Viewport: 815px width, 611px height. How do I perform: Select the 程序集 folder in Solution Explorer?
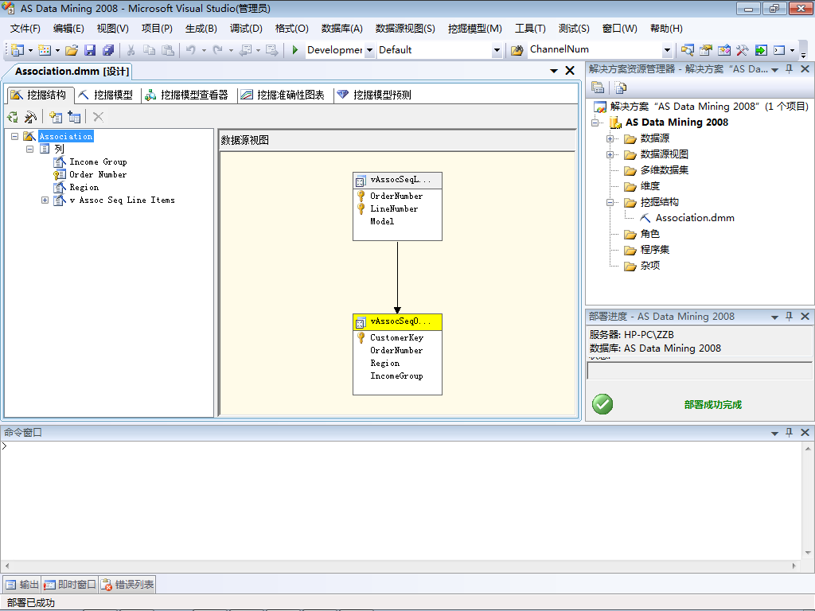pyautogui.click(x=655, y=250)
